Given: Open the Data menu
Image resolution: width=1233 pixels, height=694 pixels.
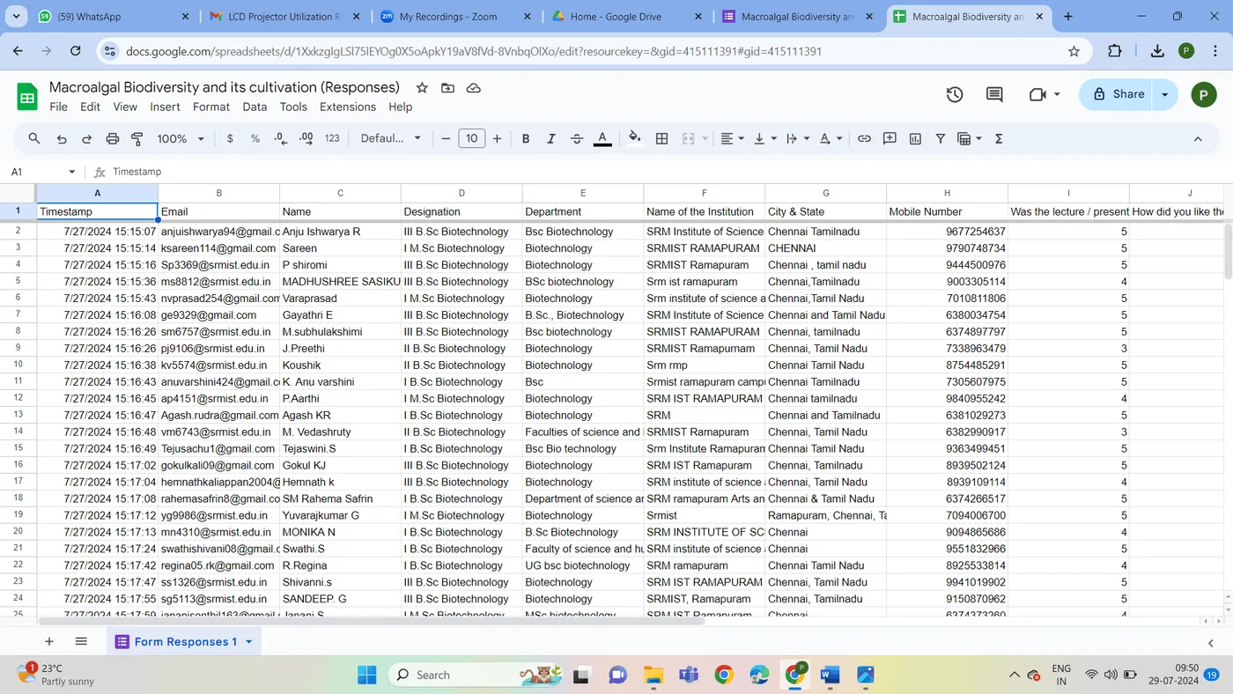Looking at the screenshot, I should point(255,107).
